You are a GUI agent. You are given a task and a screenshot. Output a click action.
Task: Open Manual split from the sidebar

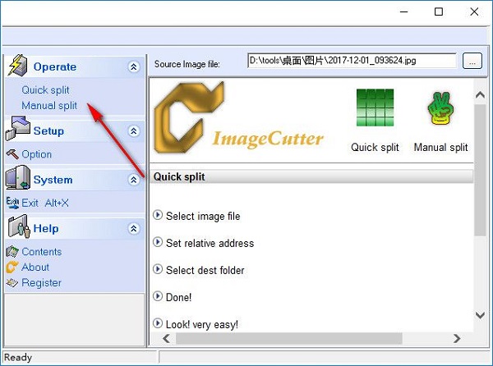point(49,106)
